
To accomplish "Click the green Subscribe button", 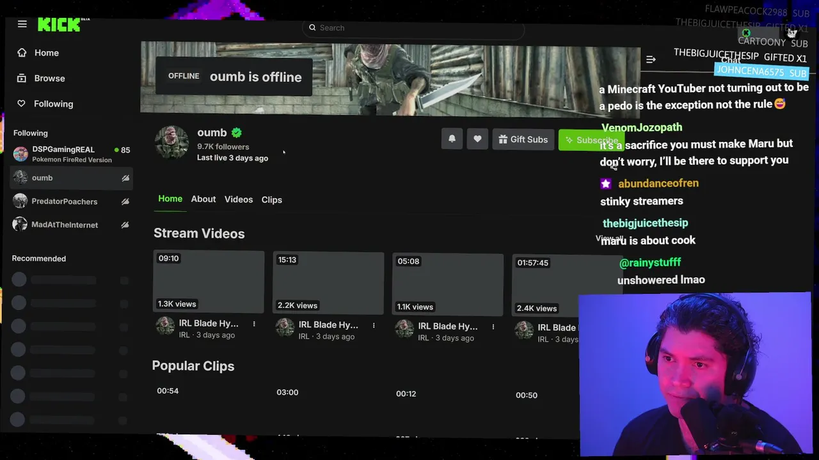I will click(590, 140).
